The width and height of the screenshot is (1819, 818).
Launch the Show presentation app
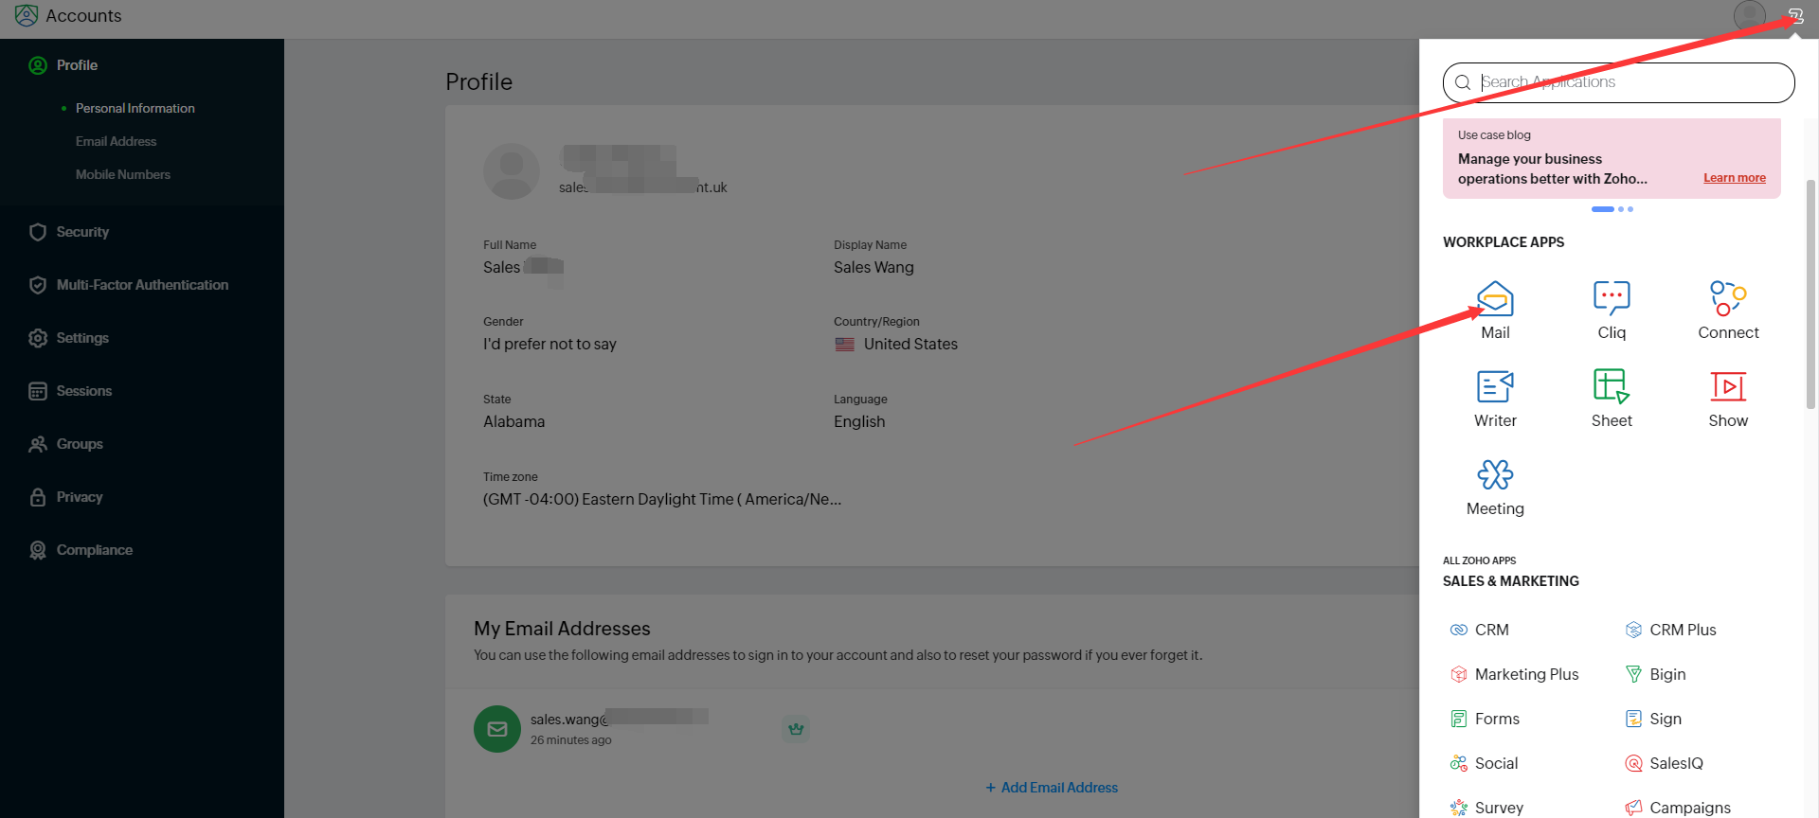(1728, 399)
